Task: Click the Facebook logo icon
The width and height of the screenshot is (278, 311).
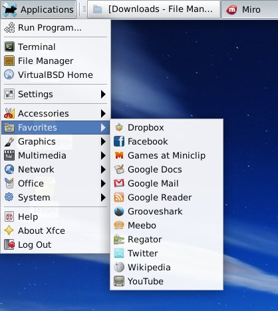Action: [119, 141]
